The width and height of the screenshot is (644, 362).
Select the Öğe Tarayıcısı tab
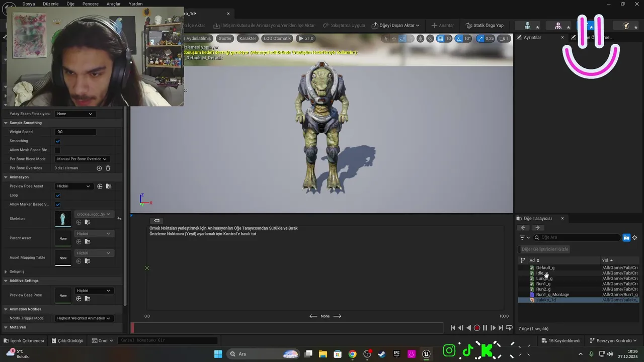coord(537,218)
